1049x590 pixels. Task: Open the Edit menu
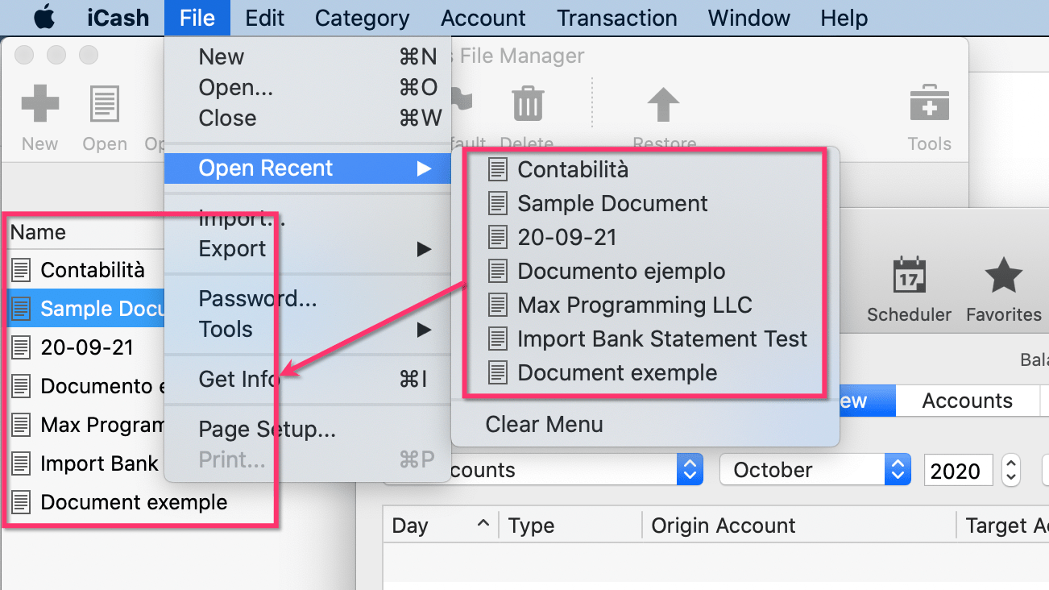coord(265,18)
